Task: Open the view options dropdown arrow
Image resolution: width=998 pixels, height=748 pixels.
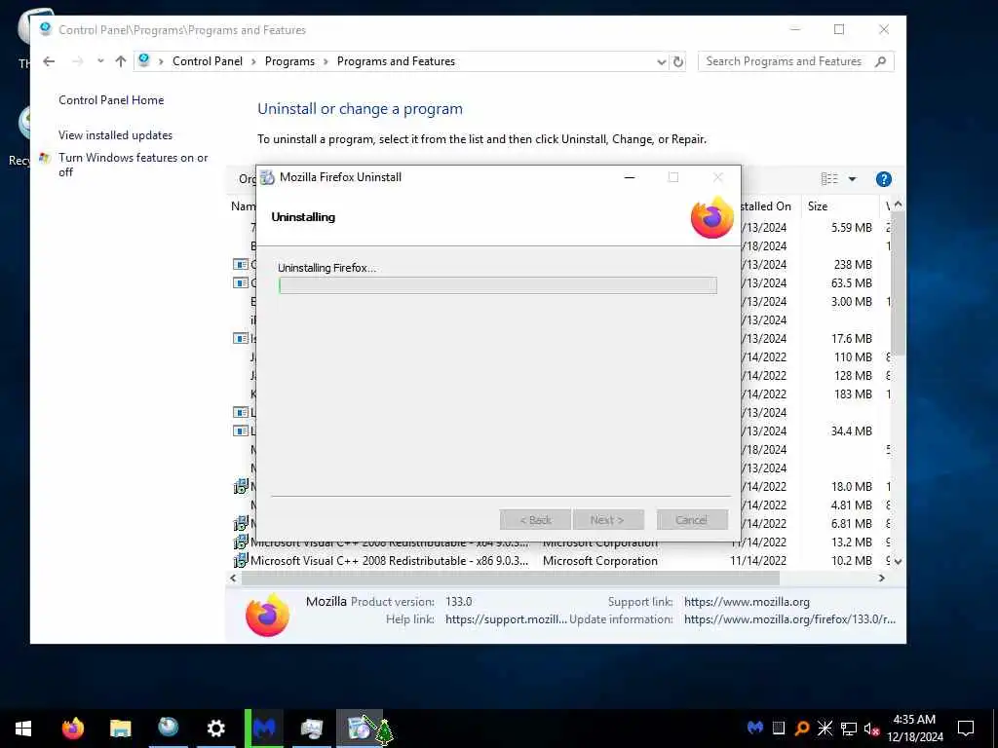Action: pos(852,179)
